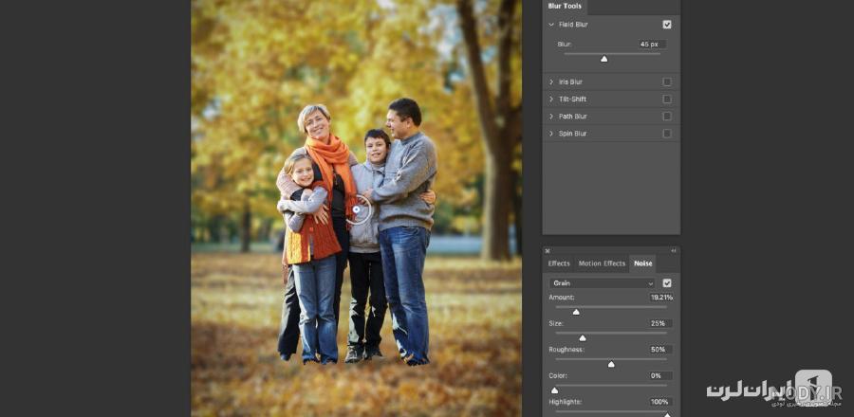Click the noise Amount slider handle
This screenshot has height=417, width=854.
(x=576, y=312)
